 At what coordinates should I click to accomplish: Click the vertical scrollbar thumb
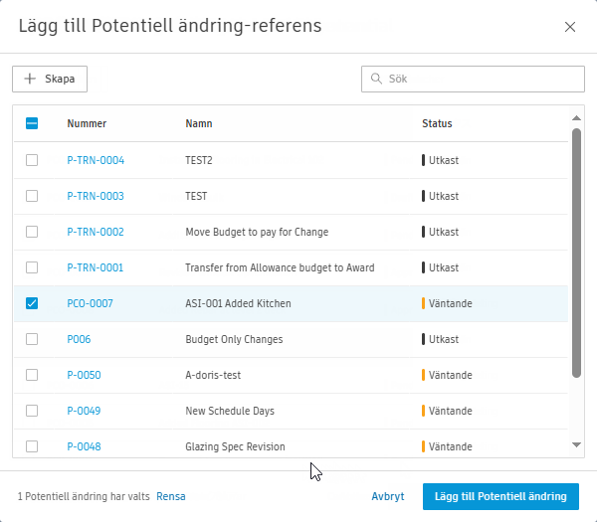577,252
